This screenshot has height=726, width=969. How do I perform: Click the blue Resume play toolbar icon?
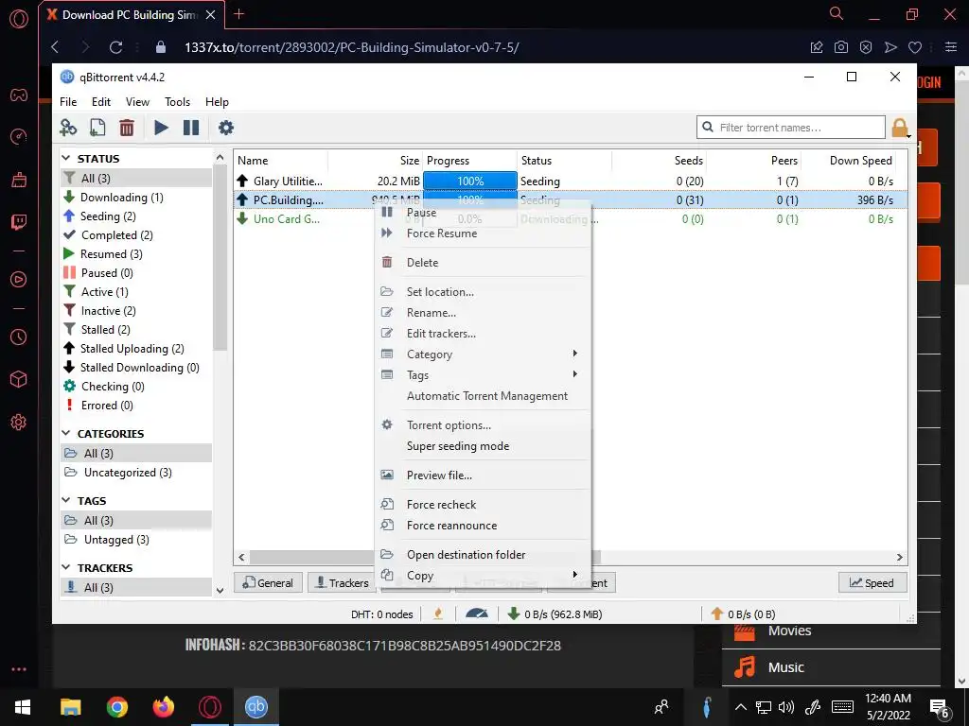[x=161, y=128]
